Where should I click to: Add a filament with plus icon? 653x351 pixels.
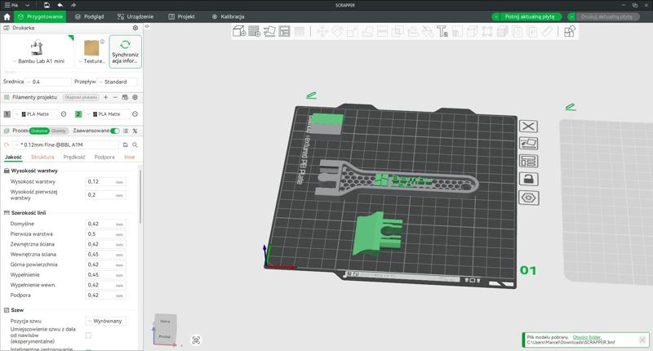point(105,97)
